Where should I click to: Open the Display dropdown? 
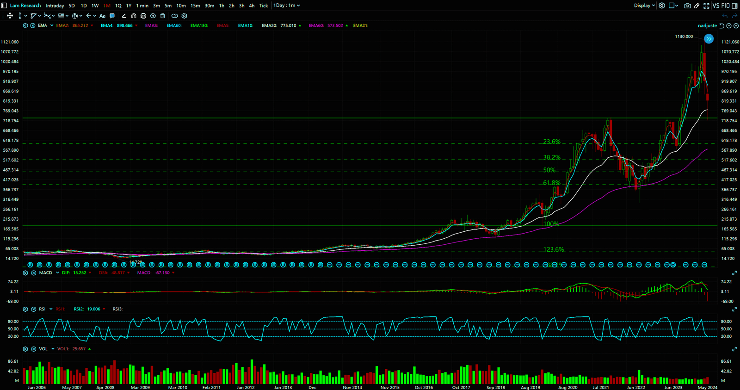click(x=644, y=6)
